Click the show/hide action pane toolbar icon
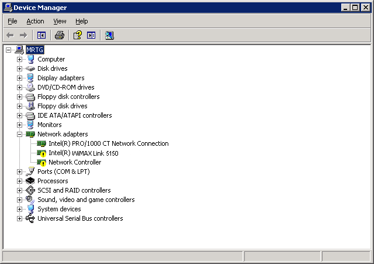This screenshot has width=374, height=264. pyautogui.click(x=91, y=35)
